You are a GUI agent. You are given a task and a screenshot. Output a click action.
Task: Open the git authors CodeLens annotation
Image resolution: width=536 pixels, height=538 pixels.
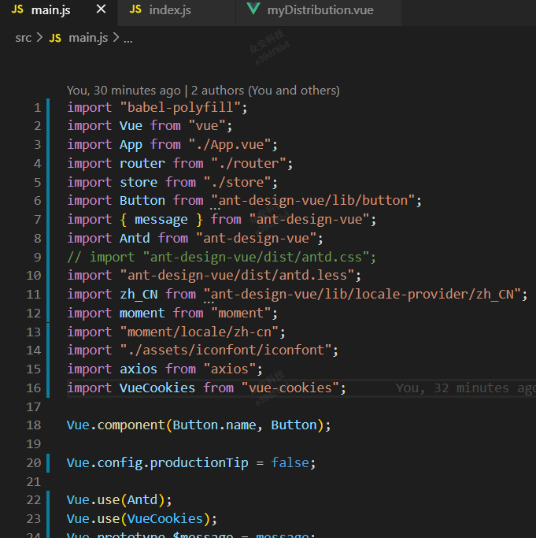click(203, 91)
